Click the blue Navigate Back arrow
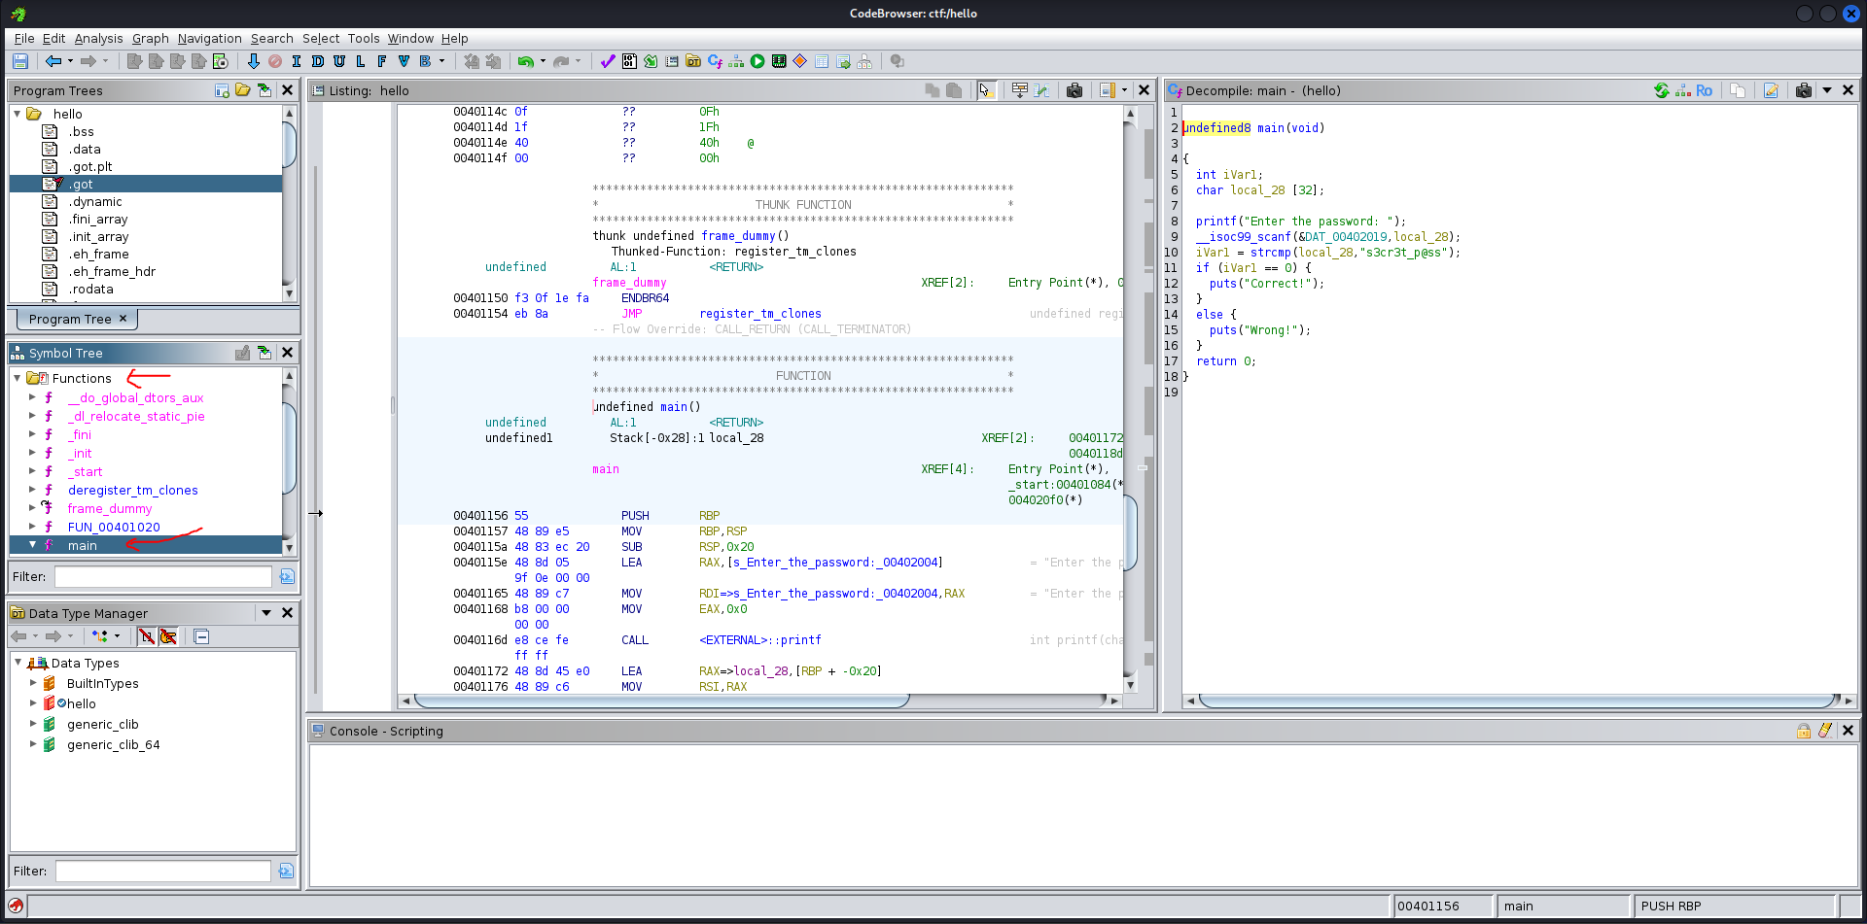Image resolution: width=1867 pixels, height=924 pixels. (53, 61)
